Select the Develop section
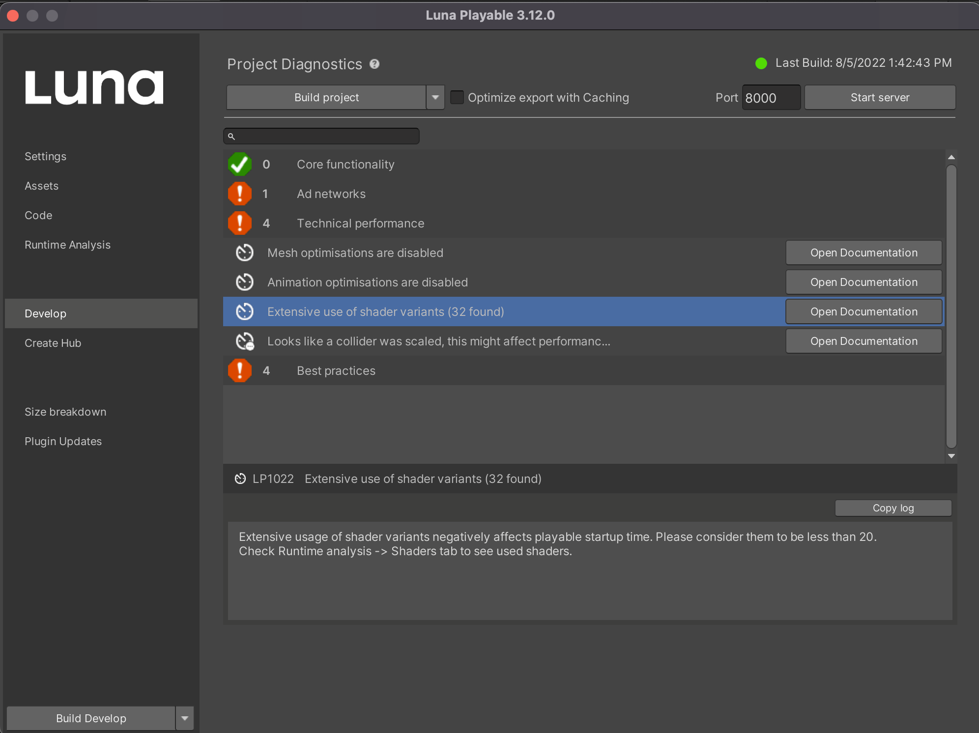Viewport: 979px width, 733px height. click(101, 313)
